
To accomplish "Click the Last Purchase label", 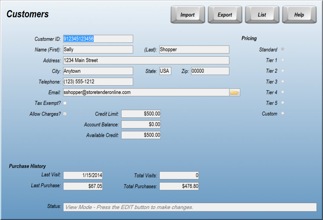I will point(46,185).
